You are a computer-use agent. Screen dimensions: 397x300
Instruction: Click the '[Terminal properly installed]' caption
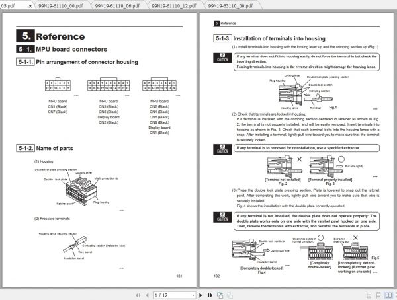tap(330, 180)
